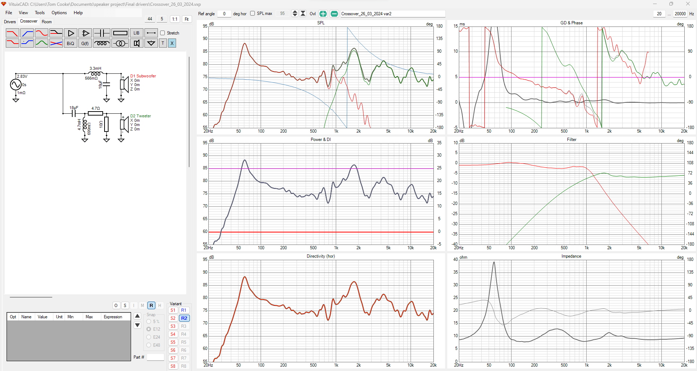Select variant R1
This screenshot has height=371, width=697.
click(x=184, y=310)
